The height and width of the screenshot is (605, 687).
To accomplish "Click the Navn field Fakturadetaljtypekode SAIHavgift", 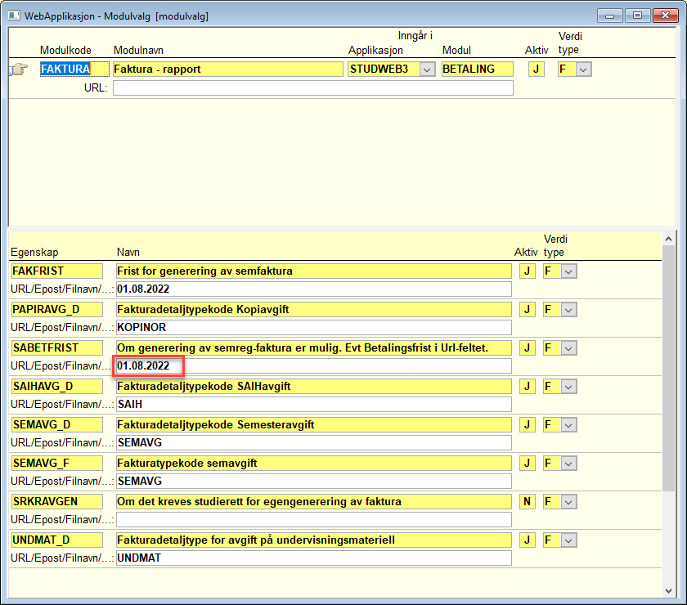I will (314, 387).
